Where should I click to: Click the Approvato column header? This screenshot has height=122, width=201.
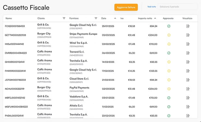[168, 18]
